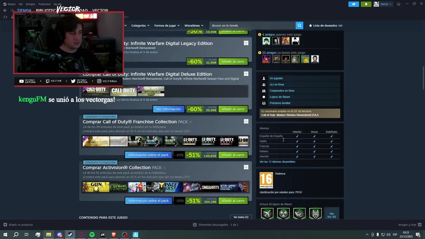Click the Windows icon on Franchise Collection pack
The height and width of the screenshot is (239, 425).
(x=246, y=121)
